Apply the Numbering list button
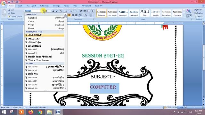Screen dimensions: 205x115 click(71, 11)
